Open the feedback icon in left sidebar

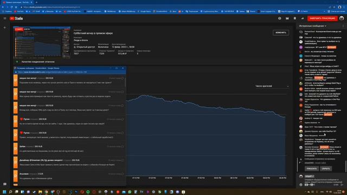coord(5,184)
